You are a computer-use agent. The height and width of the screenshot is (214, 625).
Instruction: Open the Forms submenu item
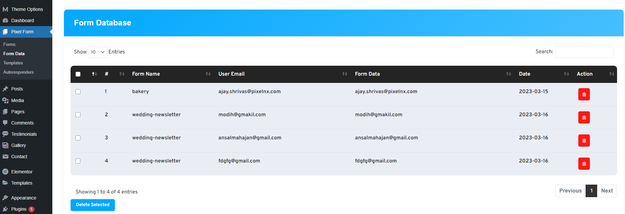point(9,44)
